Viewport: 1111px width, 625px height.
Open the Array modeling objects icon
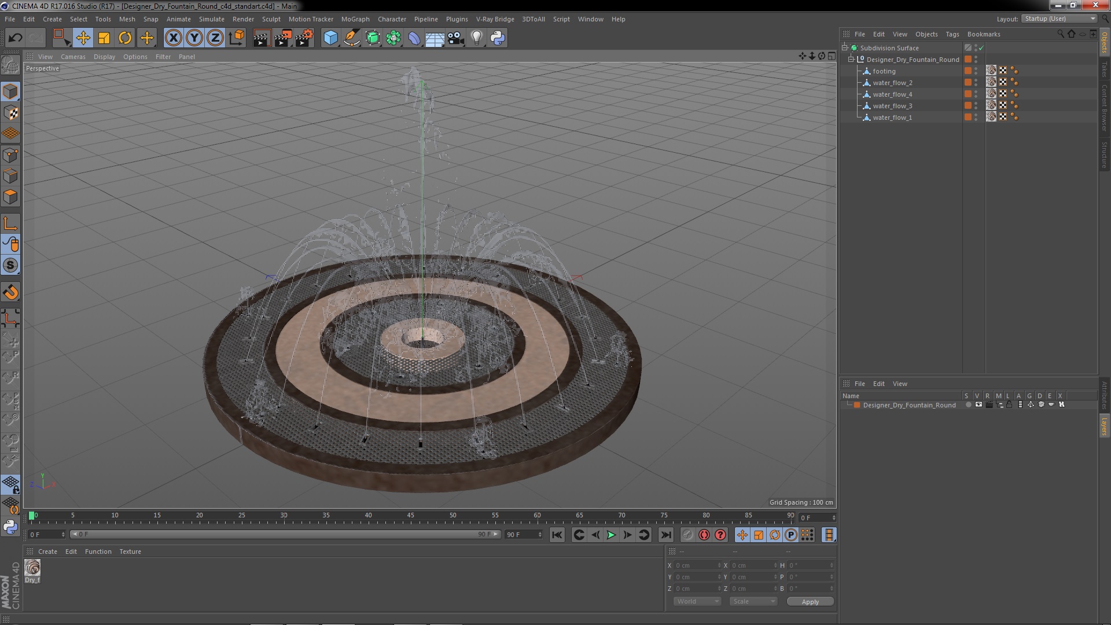tap(394, 38)
